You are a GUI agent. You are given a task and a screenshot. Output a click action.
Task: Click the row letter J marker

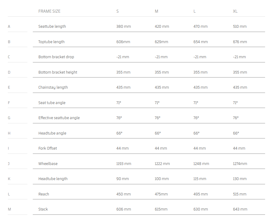pyautogui.click(x=9, y=164)
